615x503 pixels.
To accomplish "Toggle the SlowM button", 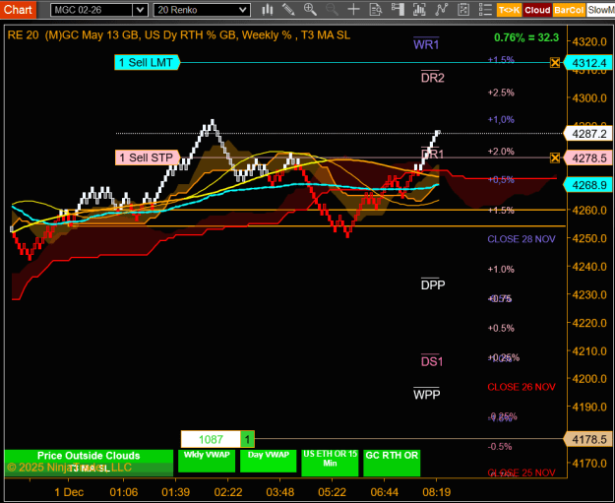I will coord(600,10).
